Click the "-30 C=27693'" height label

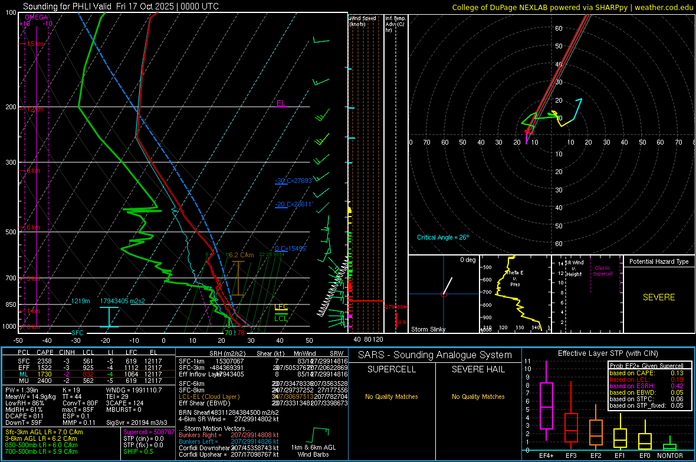click(293, 181)
